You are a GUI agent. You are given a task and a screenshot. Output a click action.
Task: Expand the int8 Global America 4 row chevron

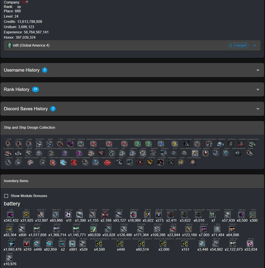(x=254, y=46)
